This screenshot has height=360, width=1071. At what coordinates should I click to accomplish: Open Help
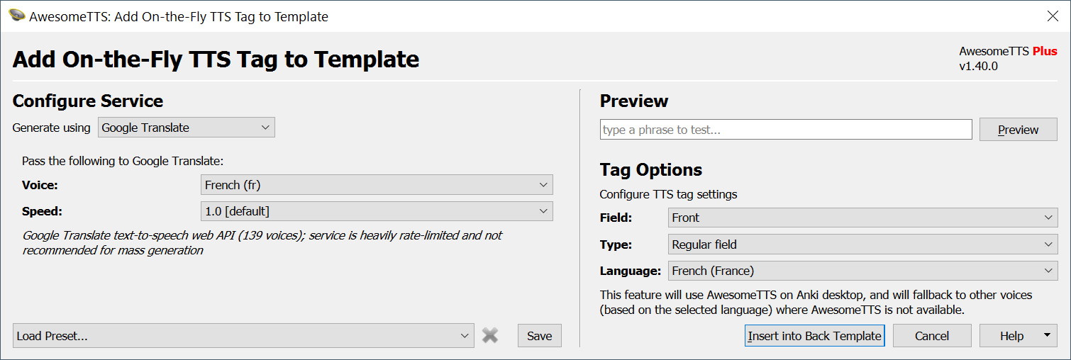(1011, 336)
